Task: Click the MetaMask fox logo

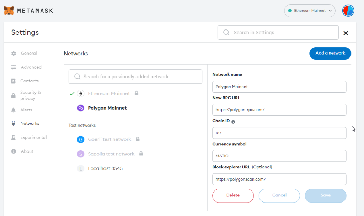Action: pos(9,11)
